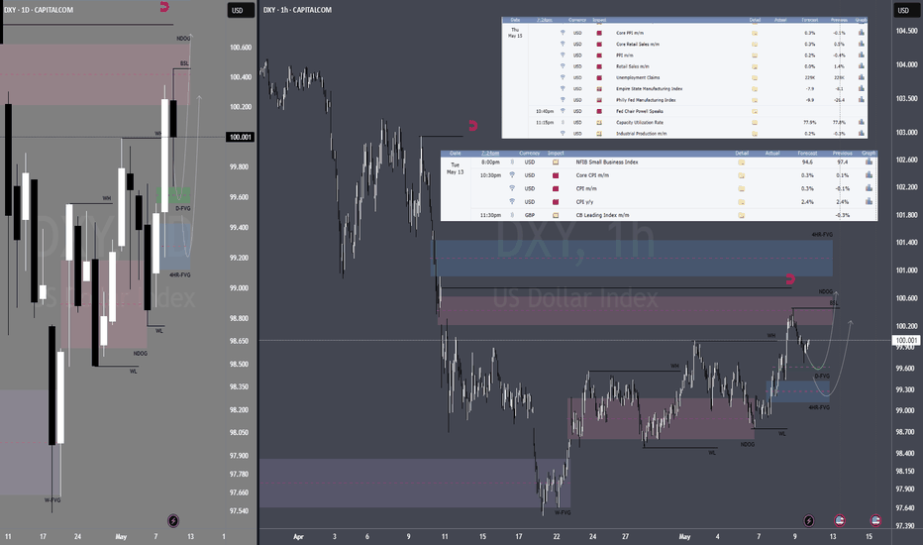Image resolution: width=923 pixels, height=545 pixels.
Task: Open the detail folder for Industrial Production m/m
Action: pyautogui.click(x=755, y=134)
